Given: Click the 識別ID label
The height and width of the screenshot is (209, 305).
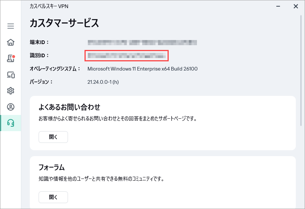Looking at the screenshot, I should (39, 55).
